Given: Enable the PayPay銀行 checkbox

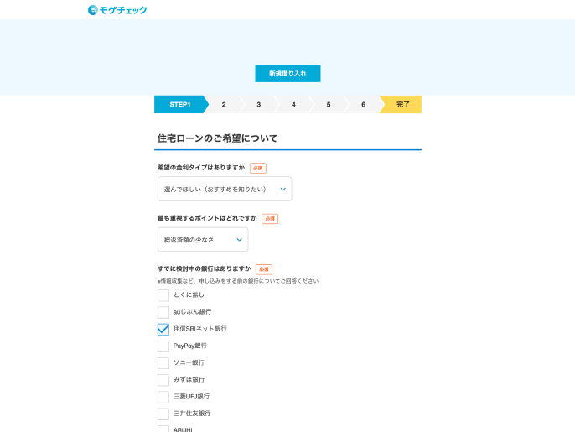Looking at the screenshot, I should coord(163,346).
